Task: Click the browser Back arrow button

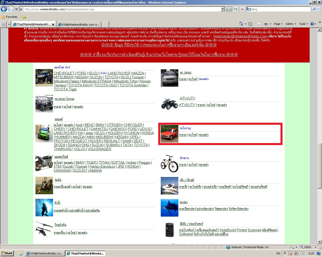Action: (x=4, y=9)
